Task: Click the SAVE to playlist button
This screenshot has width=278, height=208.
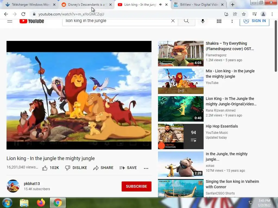Action: 128,168
